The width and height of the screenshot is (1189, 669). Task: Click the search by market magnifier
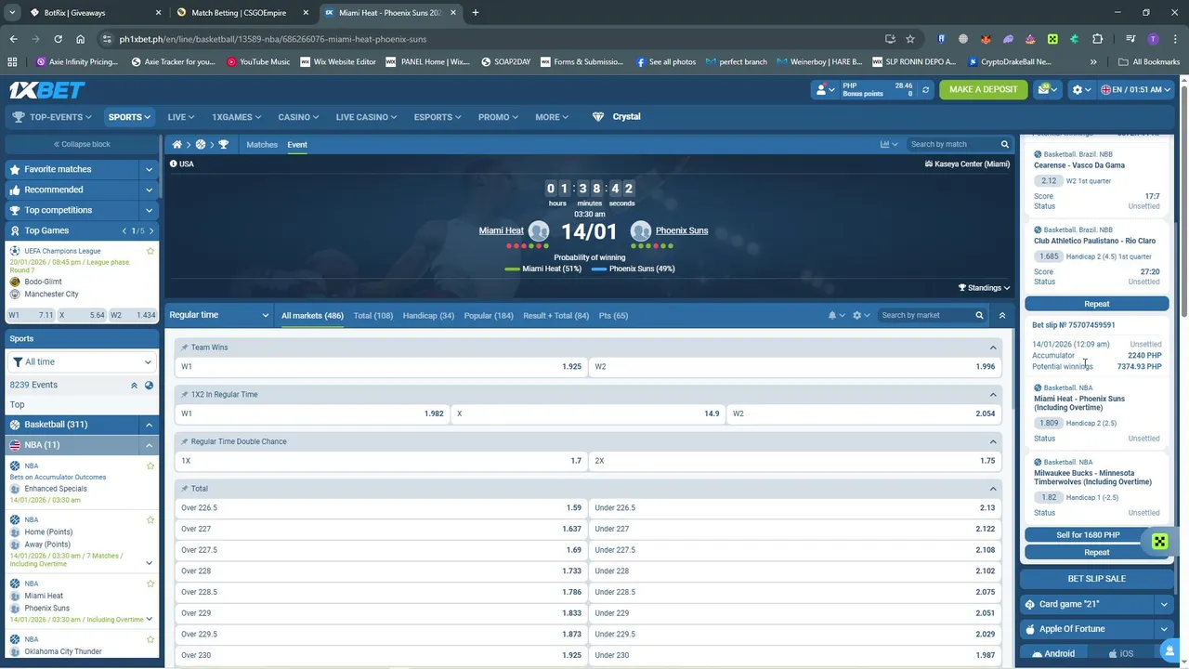pyautogui.click(x=979, y=316)
